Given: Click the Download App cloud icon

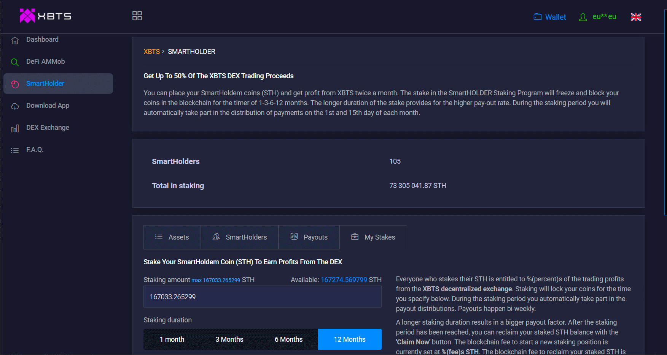Looking at the screenshot, I should [x=15, y=106].
